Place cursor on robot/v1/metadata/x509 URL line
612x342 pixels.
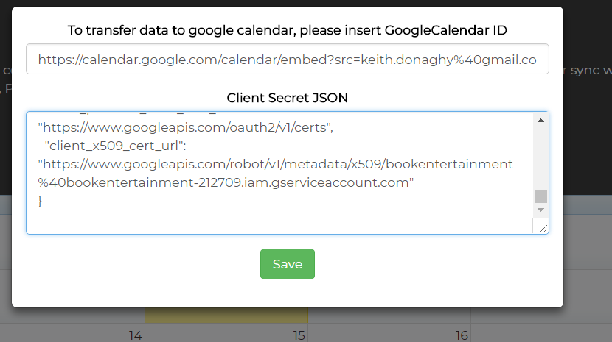click(x=275, y=164)
